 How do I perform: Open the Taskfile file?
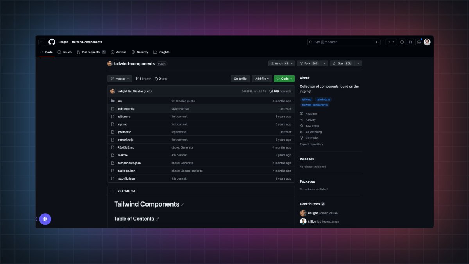point(122,155)
